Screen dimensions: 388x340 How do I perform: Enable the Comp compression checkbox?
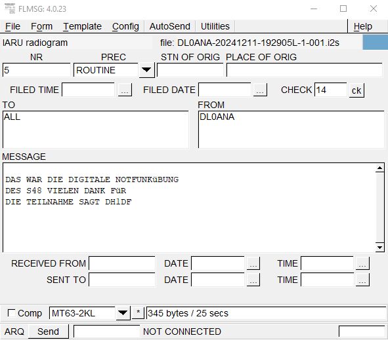click(12, 313)
